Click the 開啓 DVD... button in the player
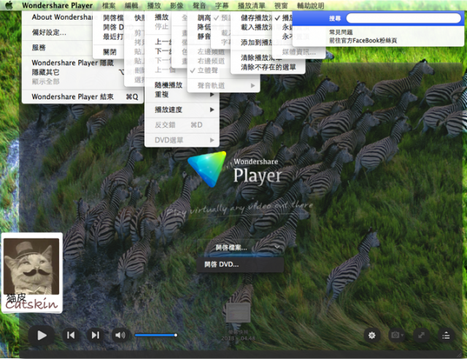 tap(240, 264)
